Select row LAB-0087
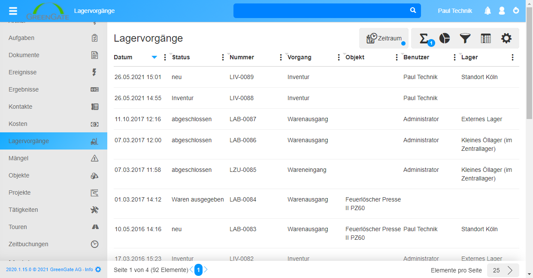Image resolution: width=533 pixels, height=278 pixels. point(316,119)
